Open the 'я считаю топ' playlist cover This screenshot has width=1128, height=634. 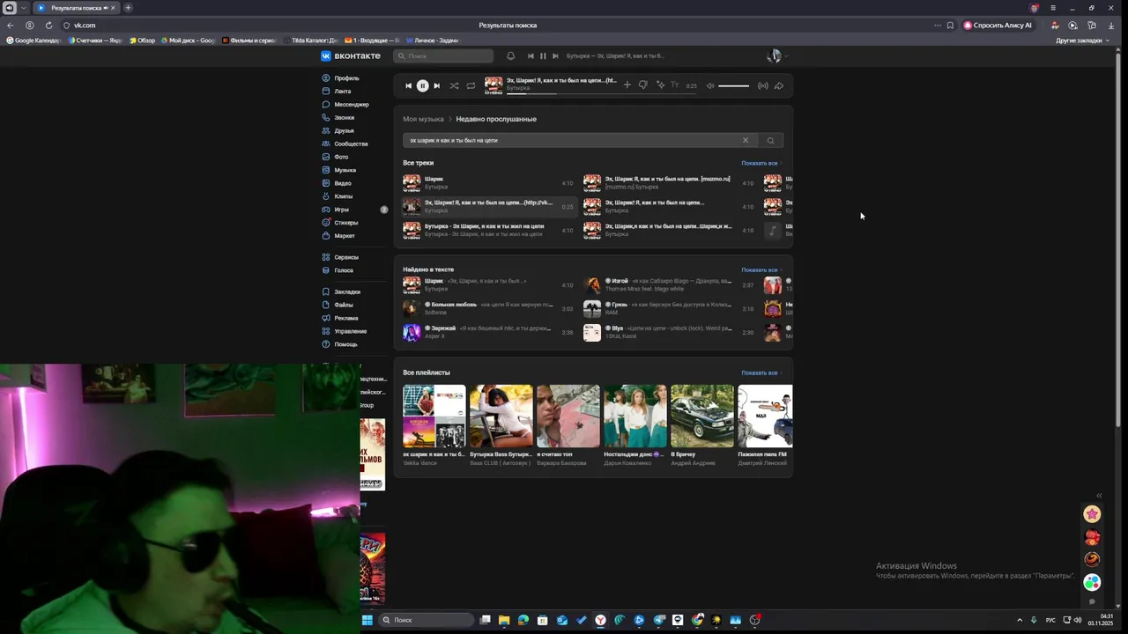[568, 416]
